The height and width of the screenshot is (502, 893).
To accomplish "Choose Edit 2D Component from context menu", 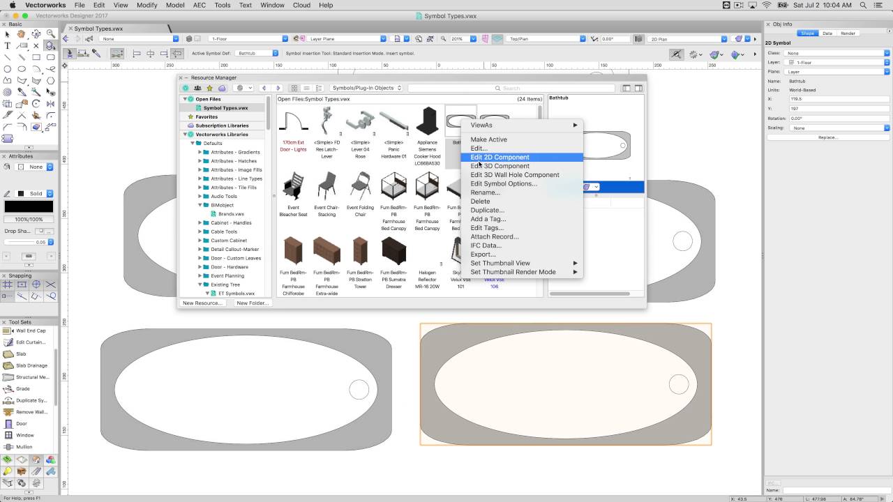I will coord(522,157).
